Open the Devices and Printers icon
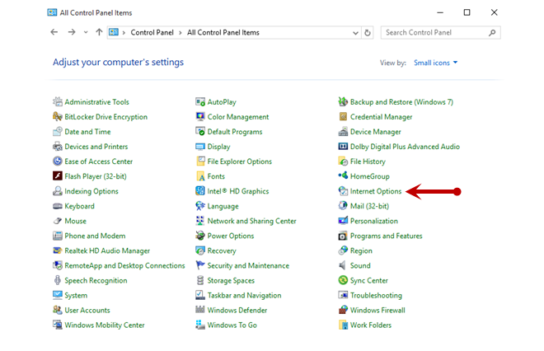Screen dimensions: 544x351 coord(58,147)
